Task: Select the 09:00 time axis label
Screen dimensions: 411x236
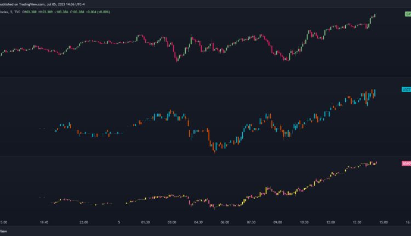Action: [x=277, y=222]
